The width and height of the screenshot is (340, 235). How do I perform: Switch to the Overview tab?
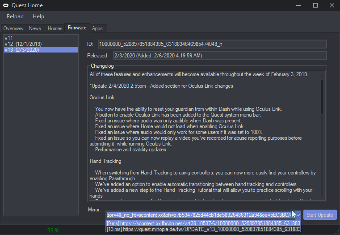(13, 28)
